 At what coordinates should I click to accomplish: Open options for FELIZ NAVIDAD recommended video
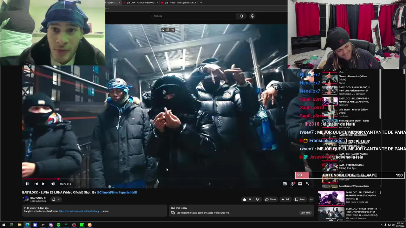click(x=380, y=193)
